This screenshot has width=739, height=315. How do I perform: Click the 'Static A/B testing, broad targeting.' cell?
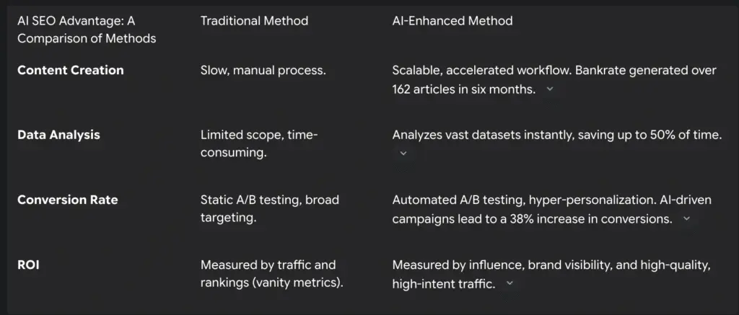tap(269, 208)
